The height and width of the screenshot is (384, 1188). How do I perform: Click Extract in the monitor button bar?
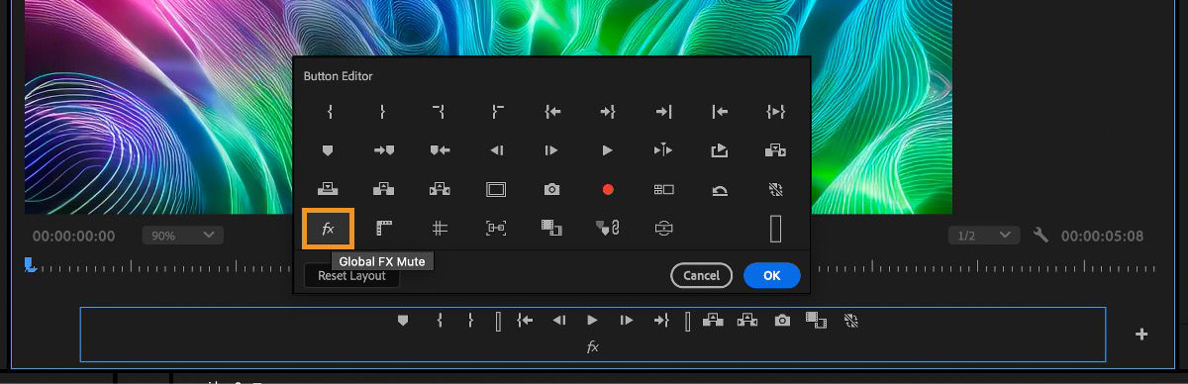pos(747,320)
